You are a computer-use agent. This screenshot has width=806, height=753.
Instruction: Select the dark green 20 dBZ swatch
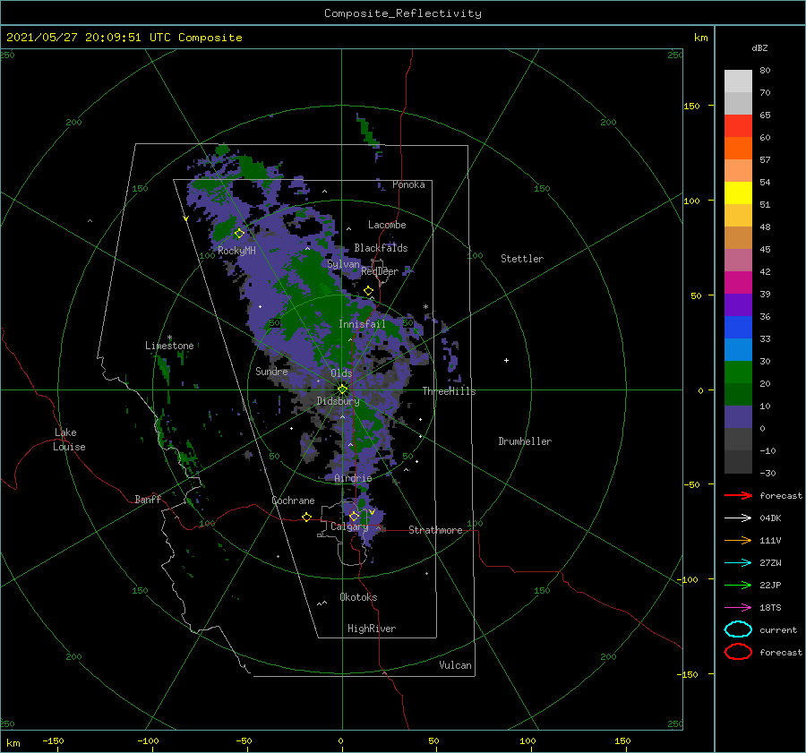pos(738,394)
